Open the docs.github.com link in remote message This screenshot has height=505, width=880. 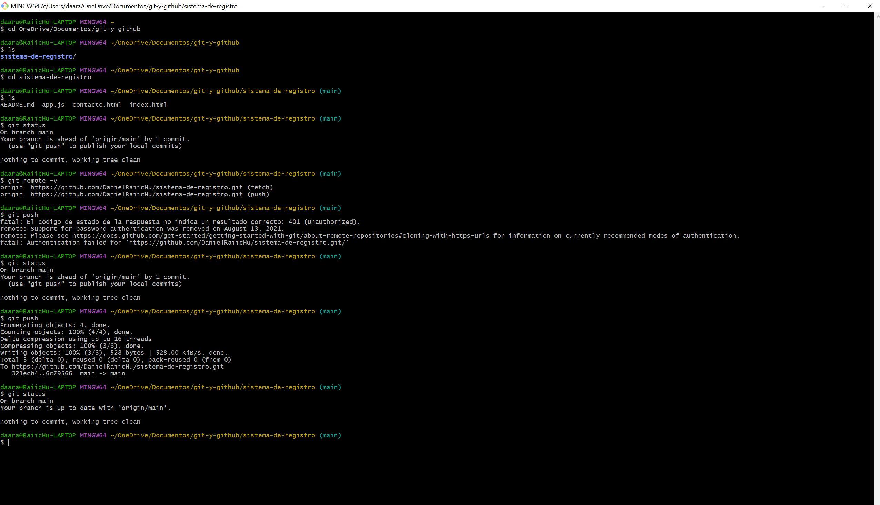pyautogui.click(x=280, y=236)
